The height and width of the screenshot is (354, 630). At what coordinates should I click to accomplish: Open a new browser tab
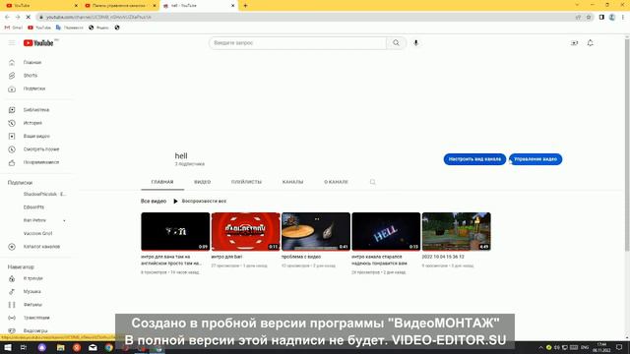245,6
